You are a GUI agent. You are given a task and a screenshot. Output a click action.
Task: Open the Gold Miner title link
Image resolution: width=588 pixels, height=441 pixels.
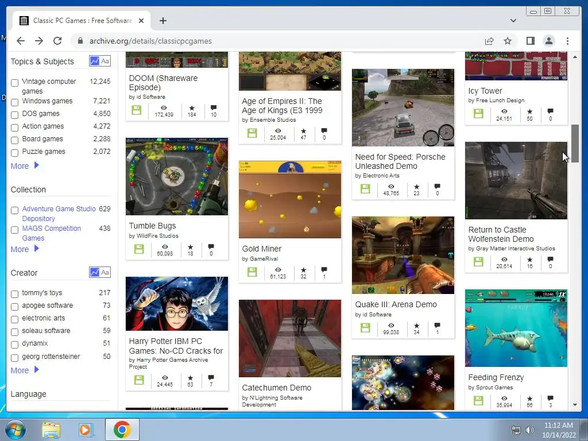262,249
